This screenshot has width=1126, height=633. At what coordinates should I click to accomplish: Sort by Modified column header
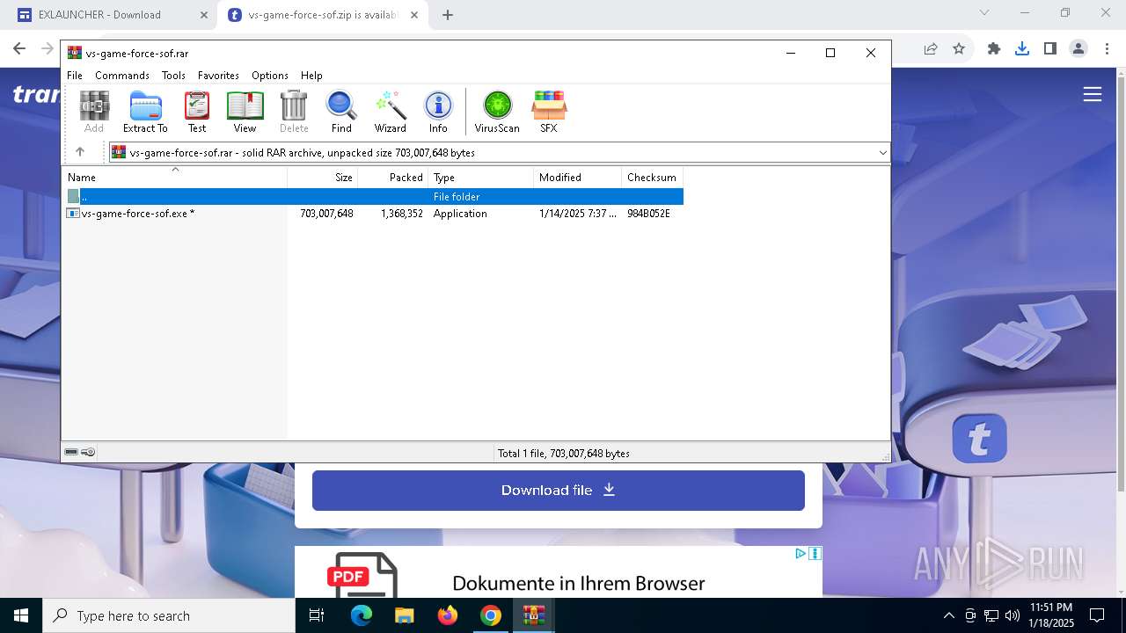pos(578,178)
